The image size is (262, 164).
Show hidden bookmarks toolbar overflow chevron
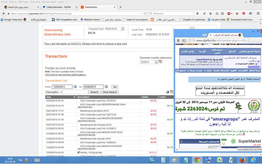pos(260,19)
